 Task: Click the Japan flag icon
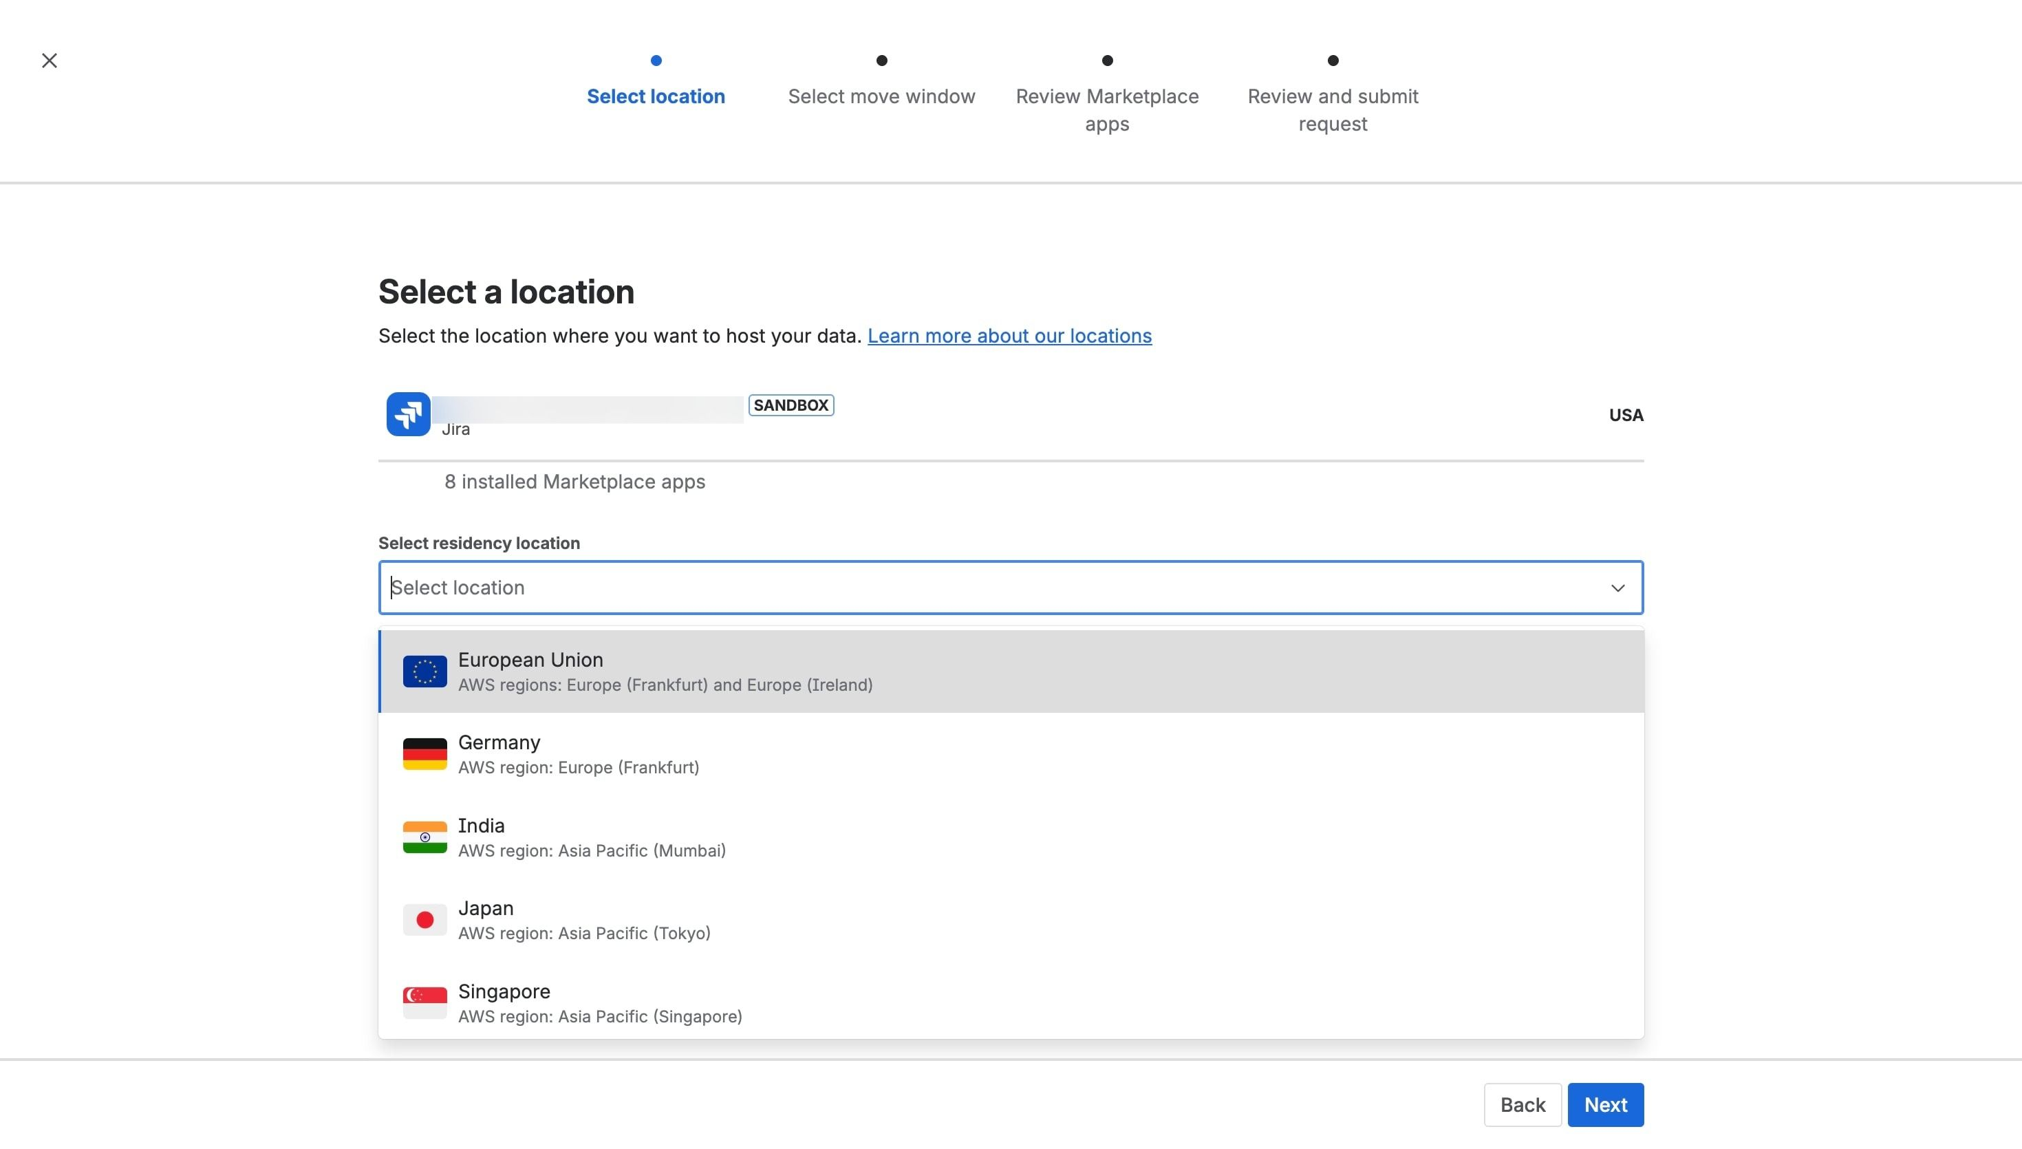pos(424,920)
